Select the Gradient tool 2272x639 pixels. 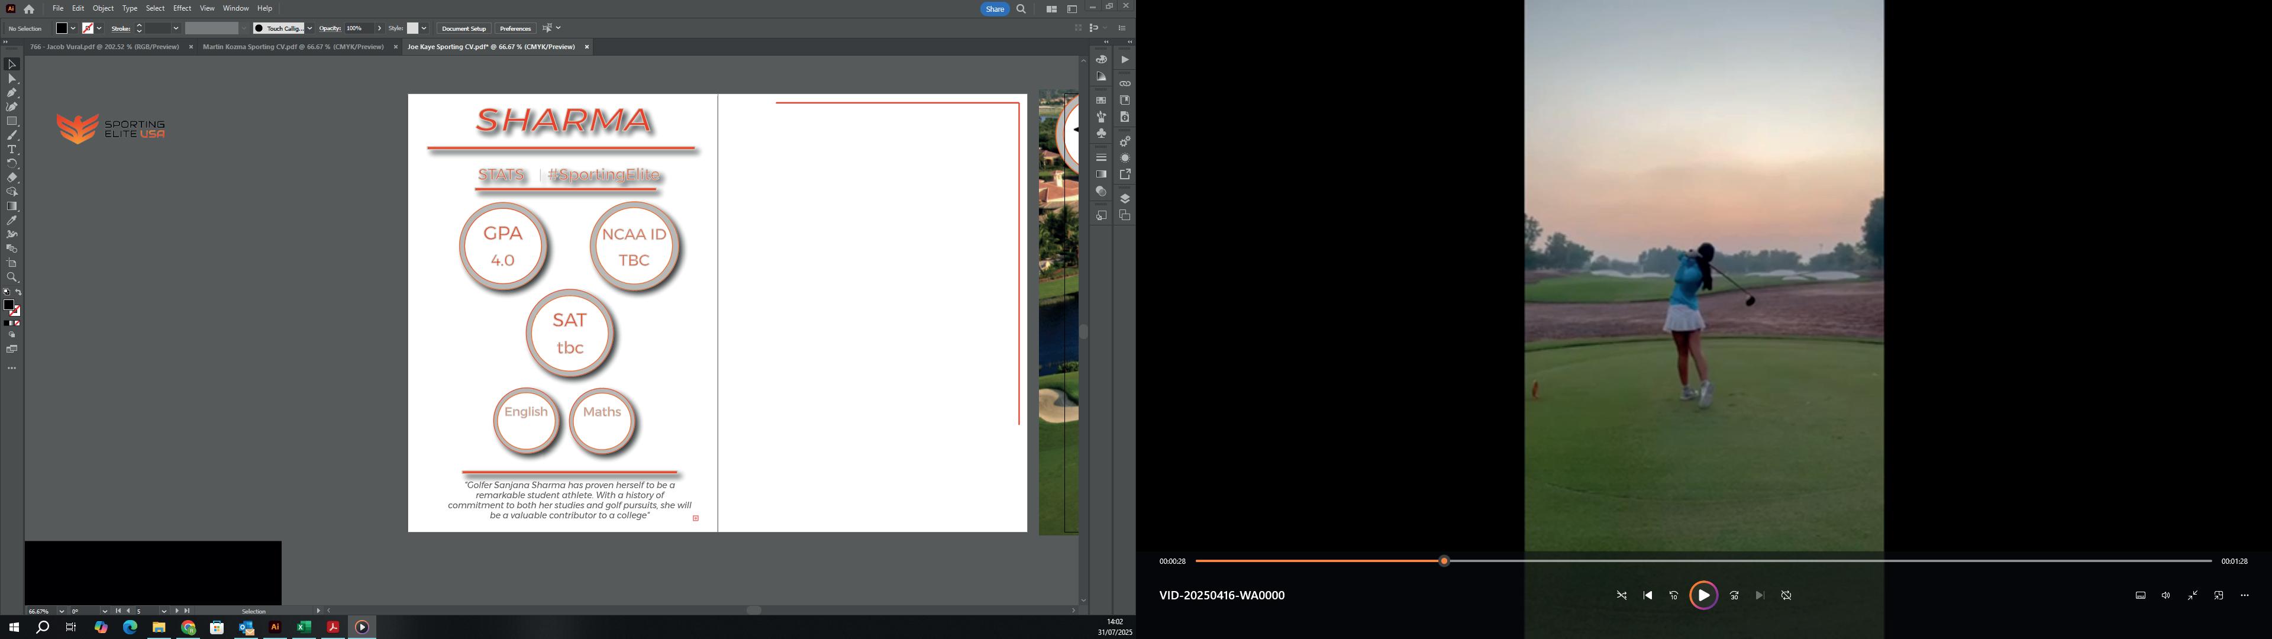pos(11,206)
